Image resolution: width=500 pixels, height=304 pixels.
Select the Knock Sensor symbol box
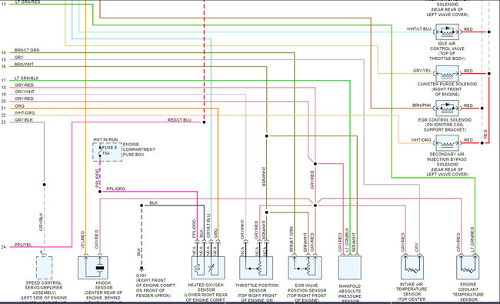[93, 268]
